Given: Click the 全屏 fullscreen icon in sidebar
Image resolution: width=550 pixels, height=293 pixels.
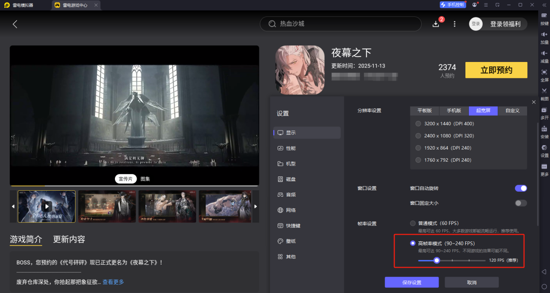Looking at the screenshot, I should [544, 76].
